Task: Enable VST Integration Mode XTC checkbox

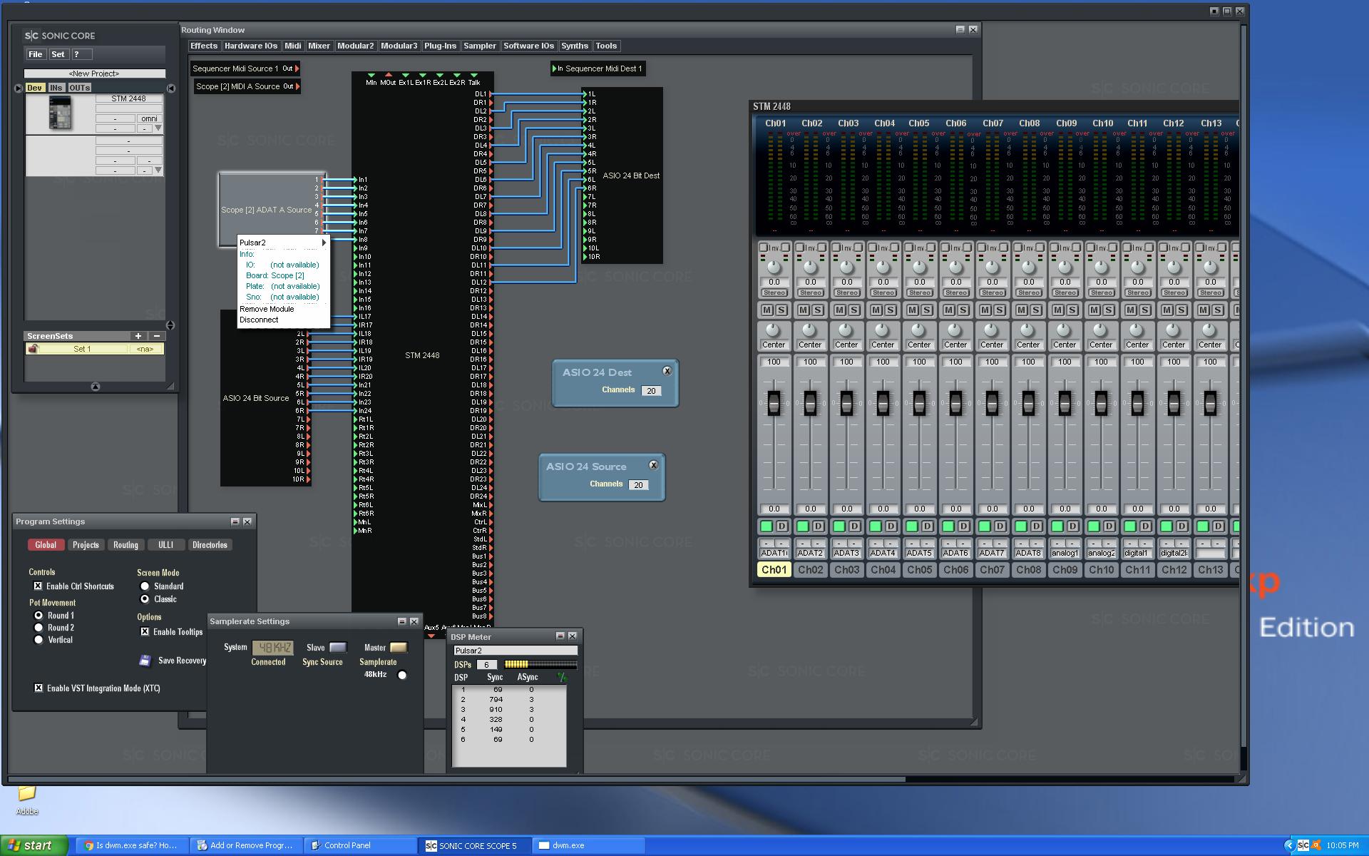Action: coord(36,688)
